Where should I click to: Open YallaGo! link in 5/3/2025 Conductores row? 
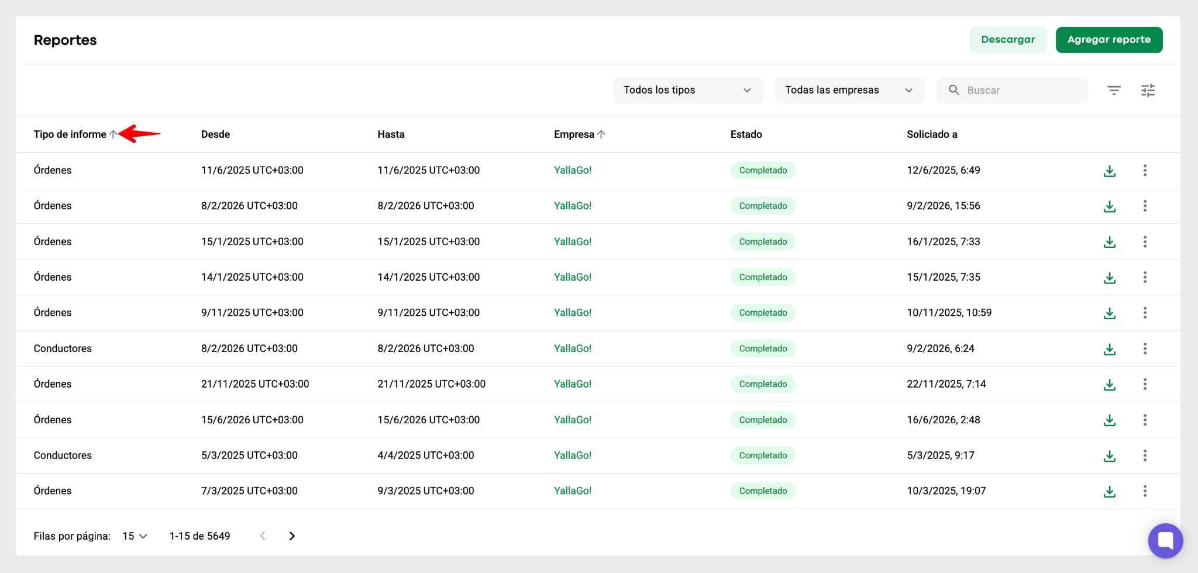pos(573,455)
